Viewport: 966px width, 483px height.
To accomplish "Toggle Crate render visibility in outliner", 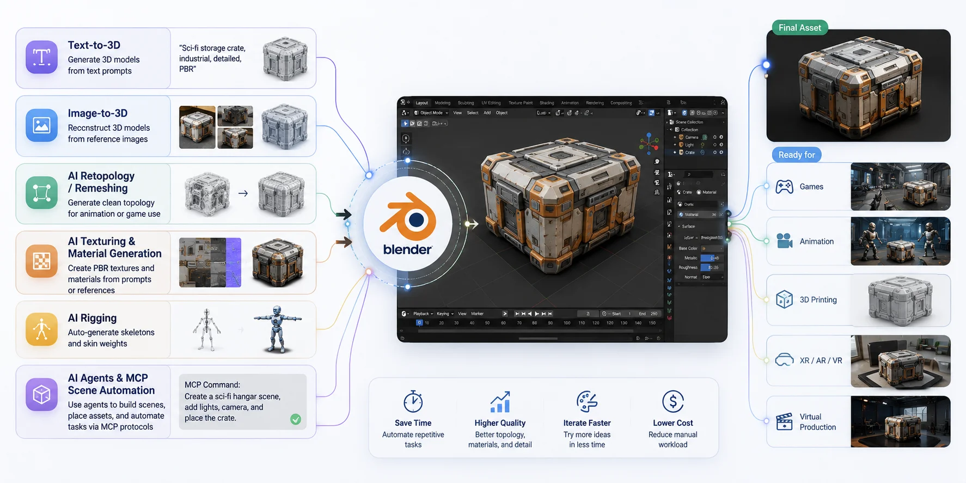I will (721, 152).
